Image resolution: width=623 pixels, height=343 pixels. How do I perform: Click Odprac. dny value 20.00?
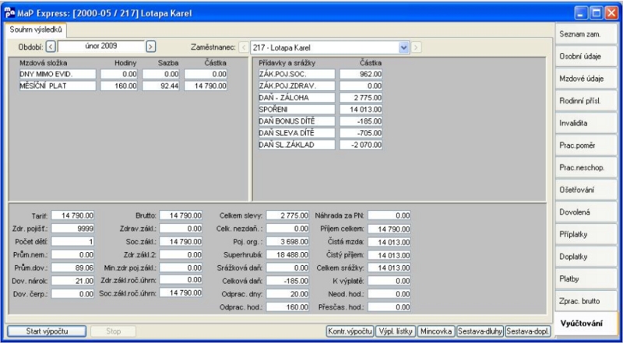click(x=287, y=294)
